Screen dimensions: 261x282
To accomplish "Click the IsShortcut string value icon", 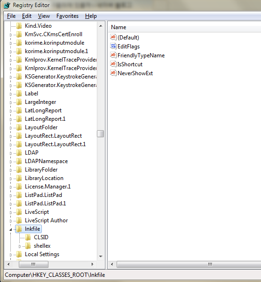I will [x=113, y=64].
